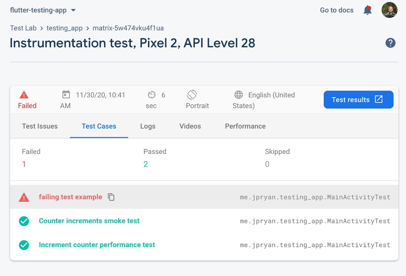Open the Performance tab
This screenshot has height=276, width=406.
245,126
